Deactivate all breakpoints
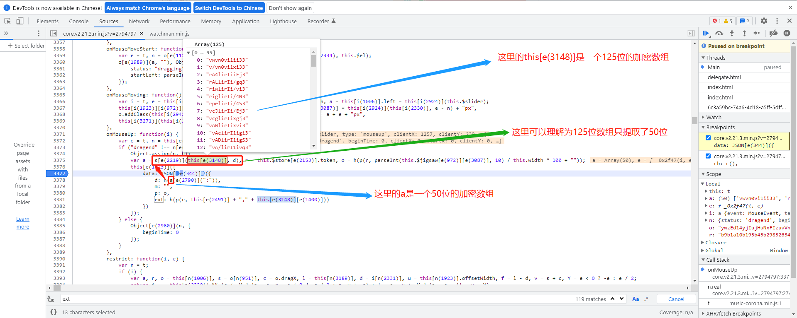797x318 pixels. 773,33
